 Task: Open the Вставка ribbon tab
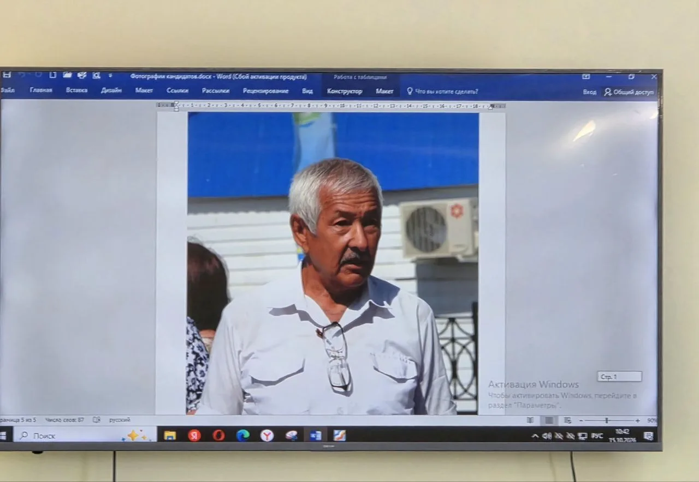[x=76, y=91]
